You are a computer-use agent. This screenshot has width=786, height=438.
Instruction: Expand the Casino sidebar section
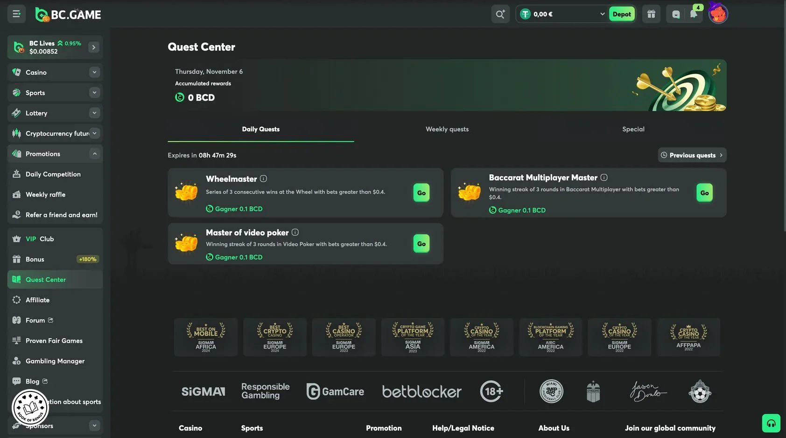(x=94, y=72)
